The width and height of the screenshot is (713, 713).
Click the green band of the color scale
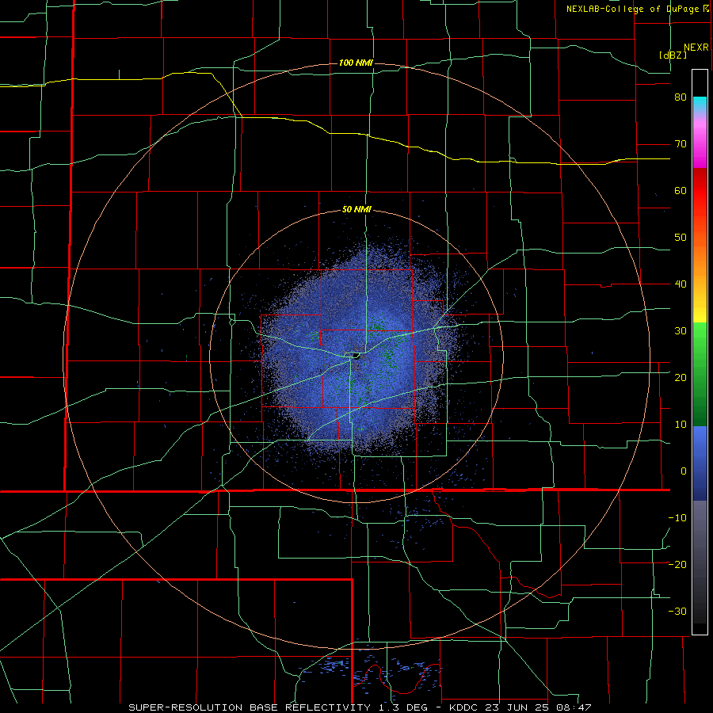tap(700, 374)
